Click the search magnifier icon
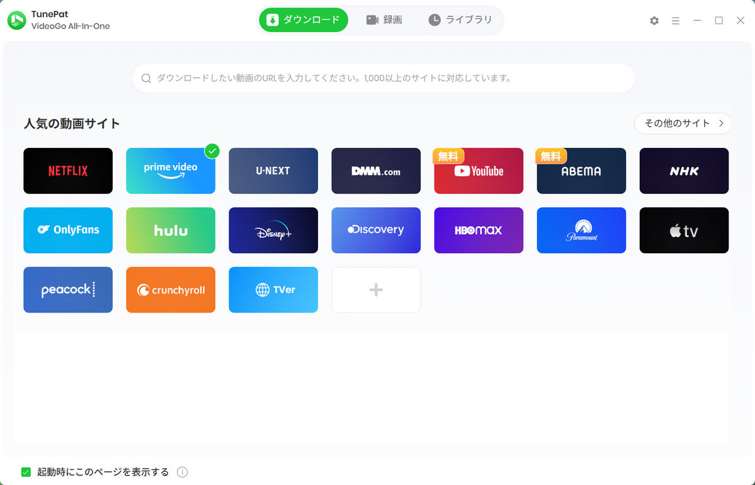Image resolution: width=755 pixels, height=485 pixels. [146, 79]
